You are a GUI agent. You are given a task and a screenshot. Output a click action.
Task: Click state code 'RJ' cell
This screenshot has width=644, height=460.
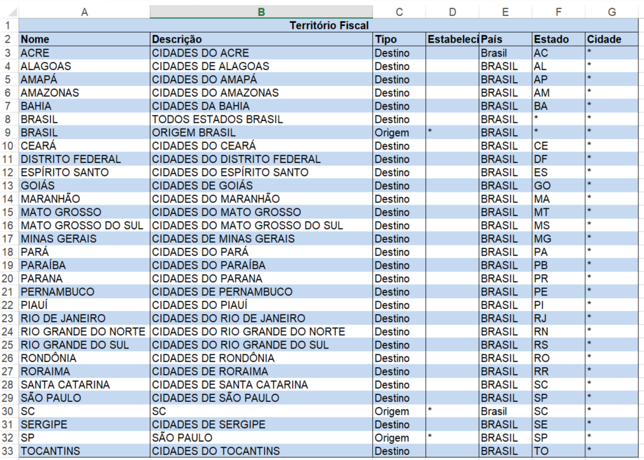click(558, 319)
